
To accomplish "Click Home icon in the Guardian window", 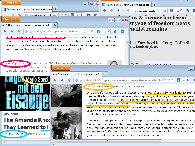I will 89,15.
